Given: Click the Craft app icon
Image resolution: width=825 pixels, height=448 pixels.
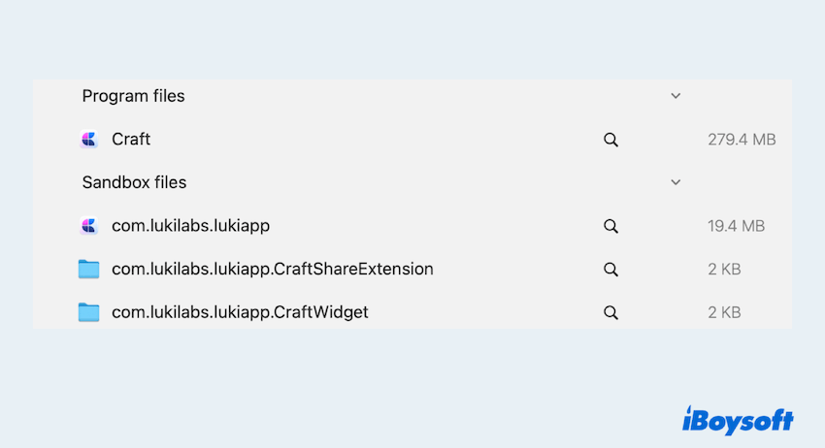Looking at the screenshot, I should point(89,140).
